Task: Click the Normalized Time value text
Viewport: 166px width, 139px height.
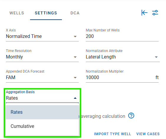Action: [x=24, y=36]
